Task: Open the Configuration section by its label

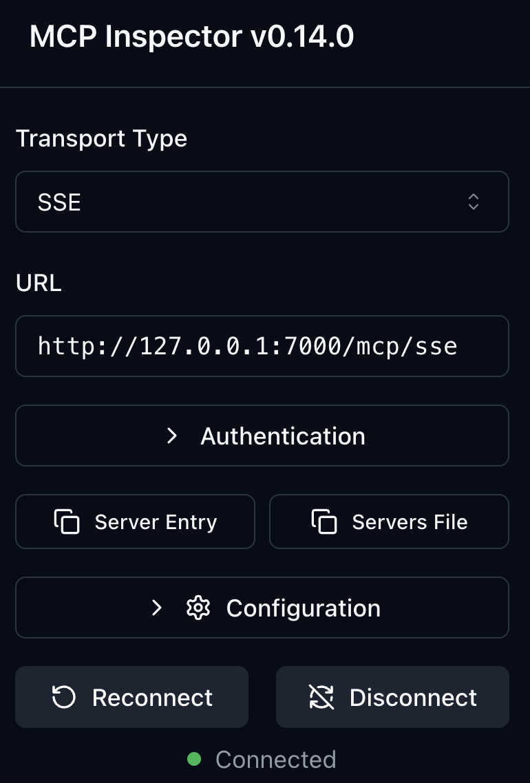Action: (303, 608)
